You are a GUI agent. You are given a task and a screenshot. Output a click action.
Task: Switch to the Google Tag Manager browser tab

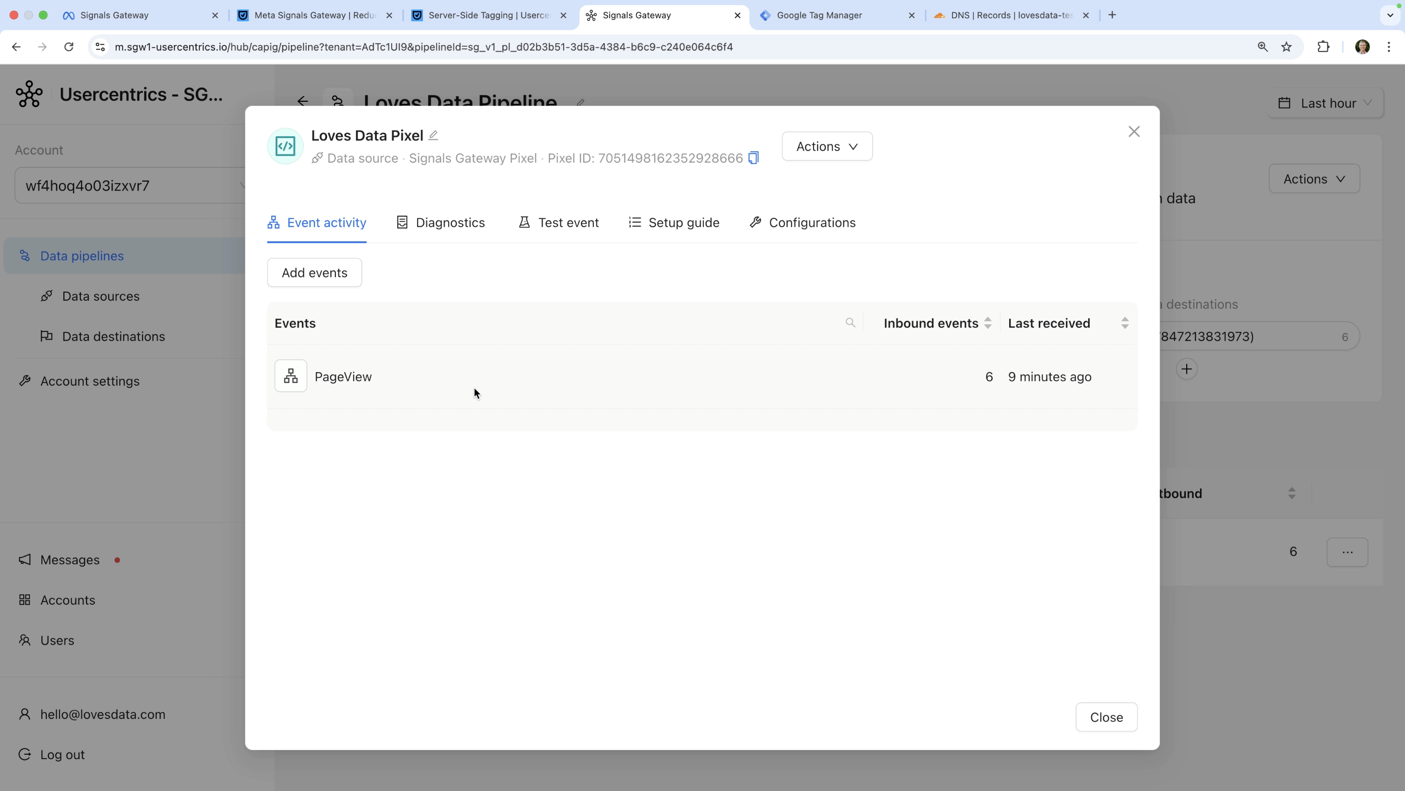[838, 15]
